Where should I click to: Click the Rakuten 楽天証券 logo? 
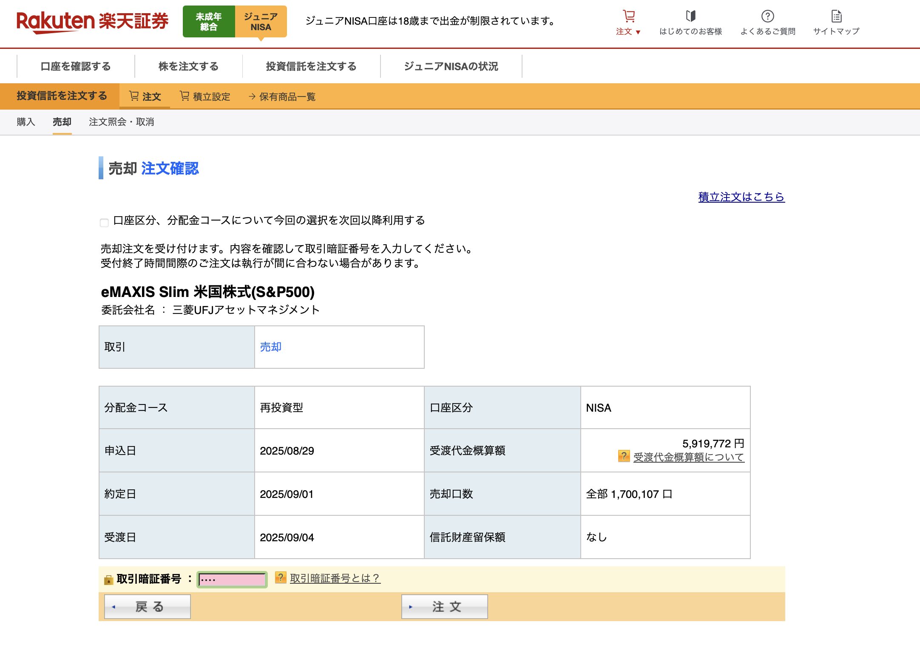[92, 22]
